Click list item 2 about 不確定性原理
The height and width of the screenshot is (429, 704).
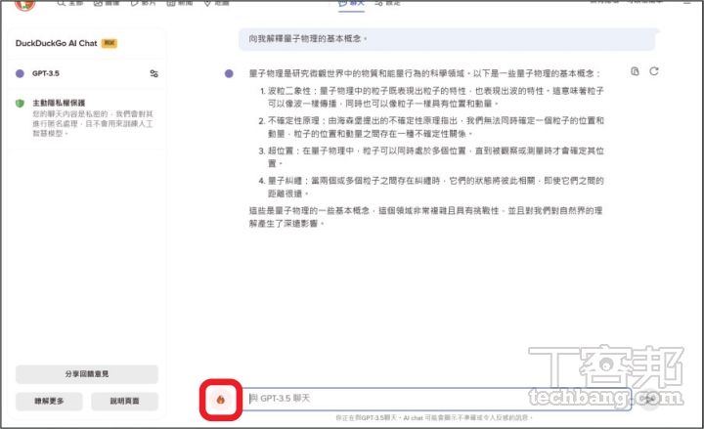tap(431, 127)
